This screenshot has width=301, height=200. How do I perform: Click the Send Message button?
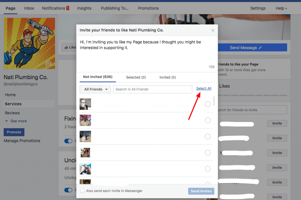pyautogui.click(x=252, y=47)
